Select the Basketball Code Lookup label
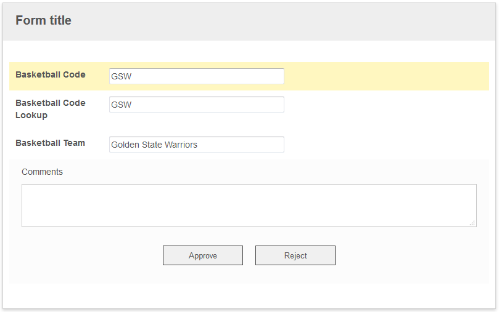The height and width of the screenshot is (312, 499). point(51,109)
